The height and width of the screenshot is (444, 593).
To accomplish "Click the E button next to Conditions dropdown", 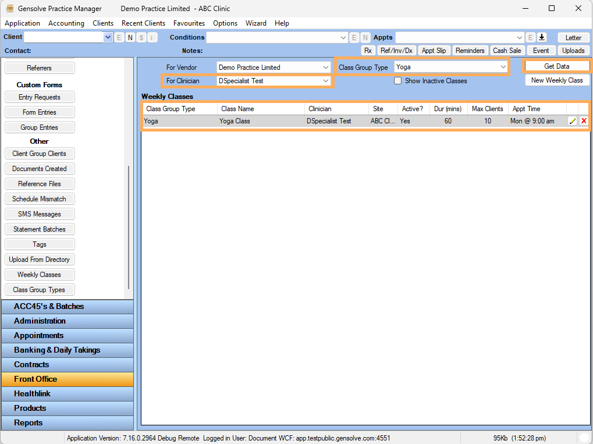I will (354, 37).
